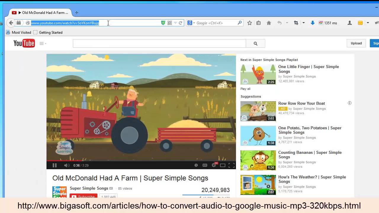Click the yellow mail envelope icon
The width and height of the screenshot is (379, 213).
pyautogui.click(x=360, y=23)
